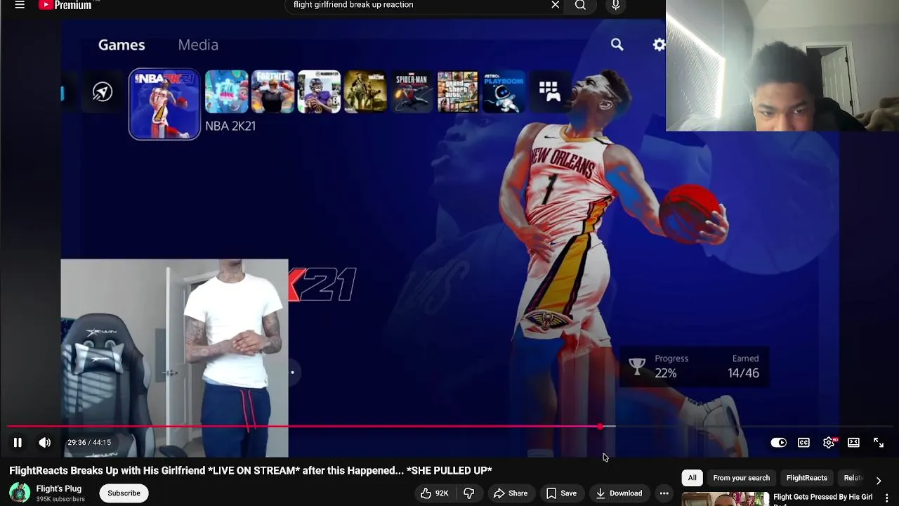Click the Earned 14/46 trophies text
899x506 pixels.
pos(744,366)
